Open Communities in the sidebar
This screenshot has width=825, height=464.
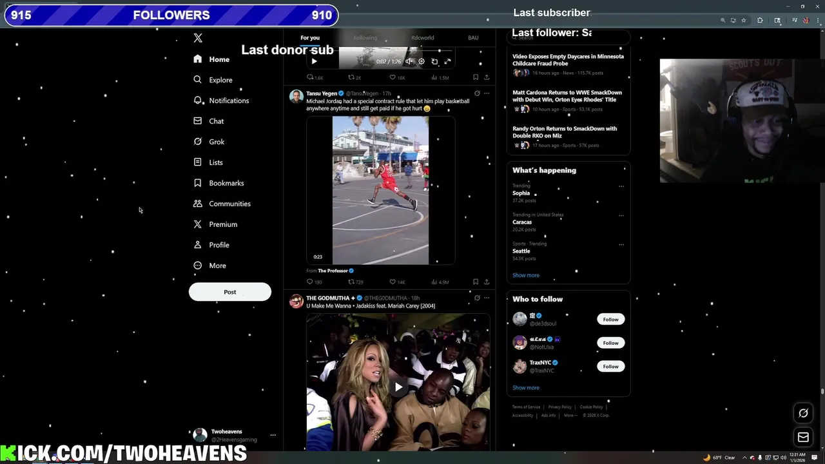[x=222, y=204]
